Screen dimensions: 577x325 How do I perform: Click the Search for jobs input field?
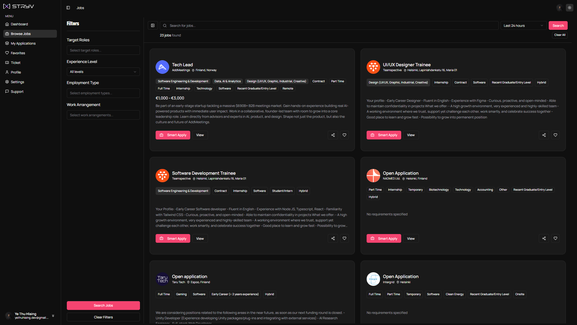(329, 26)
